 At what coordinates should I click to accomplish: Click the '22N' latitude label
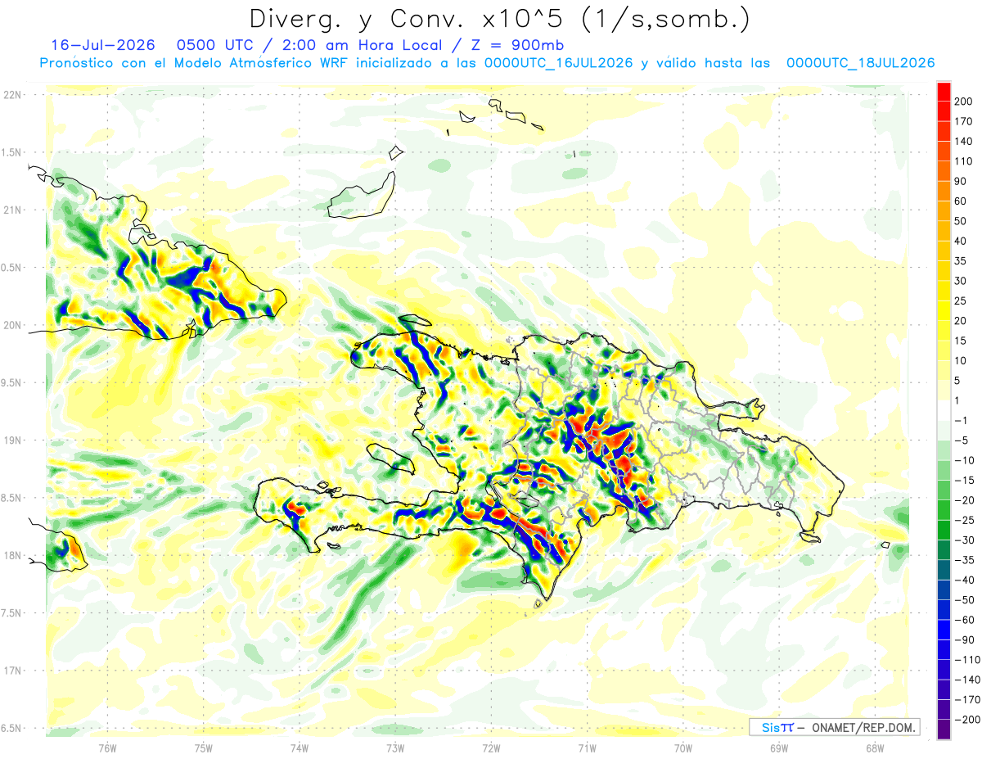(13, 94)
